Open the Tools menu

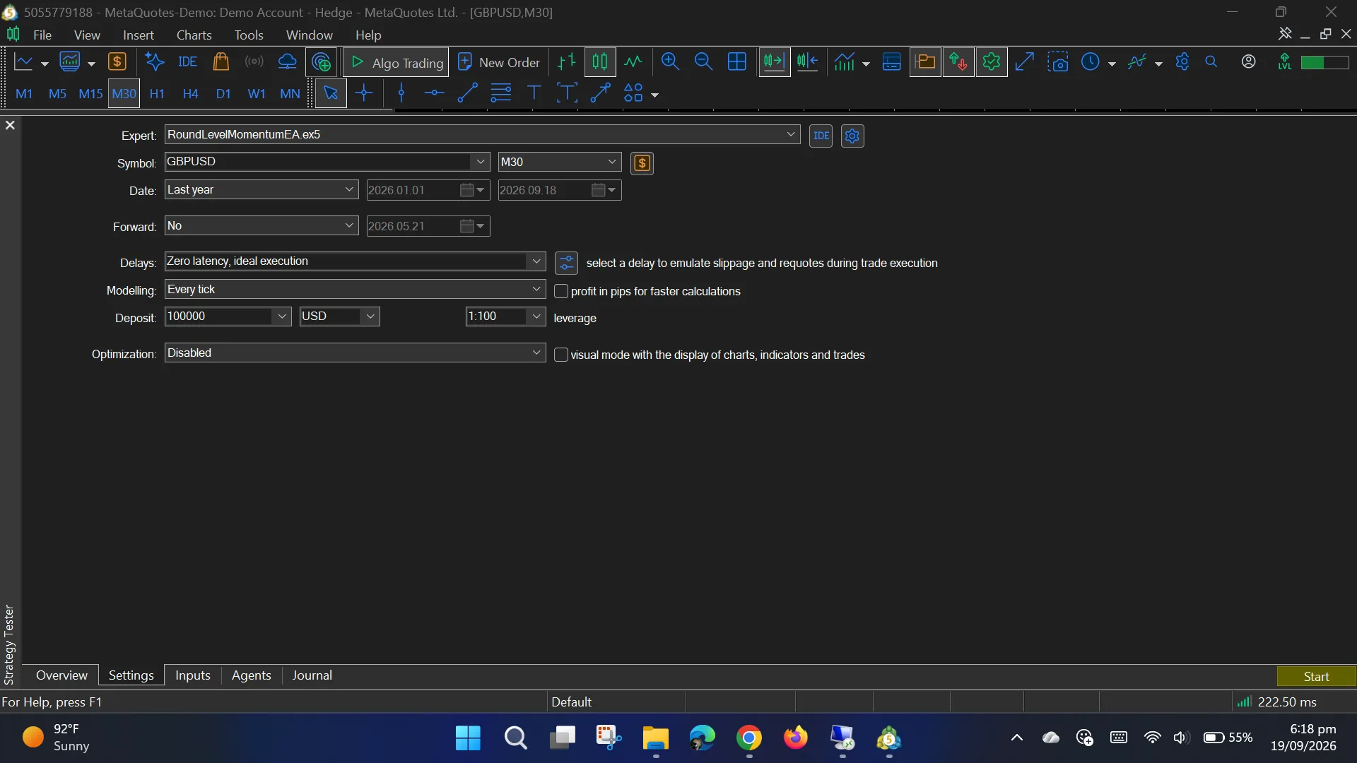pyautogui.click(x=249, y=35)
